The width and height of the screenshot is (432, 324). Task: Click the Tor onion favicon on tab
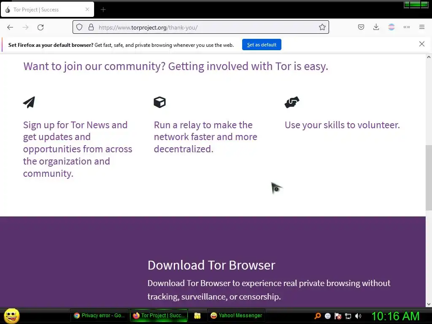(8, 10)
